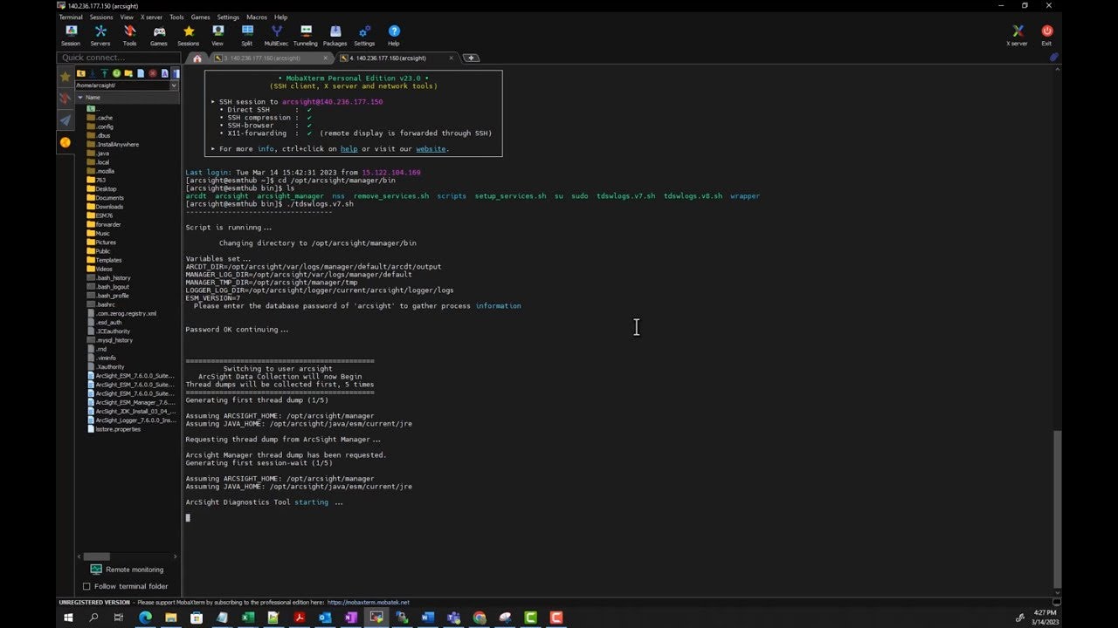
Task: Open the Tunneling toolbar icon
Action: click(x=306, y=35)
